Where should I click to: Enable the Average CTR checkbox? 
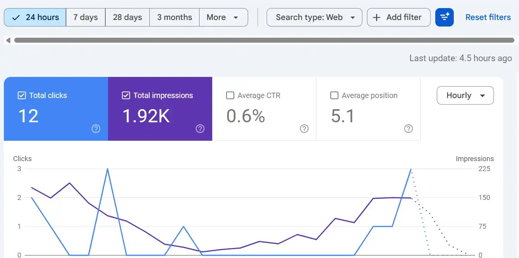(x=230, y=95)
